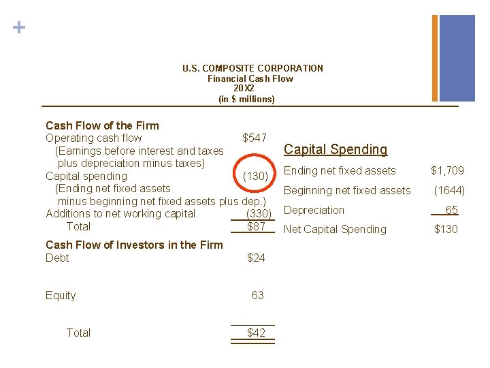Image resolution: width=490 pixels, height=368 pixels.
Task: Click the Financial Cash Flow subtitle
Action: click(250, 78)
